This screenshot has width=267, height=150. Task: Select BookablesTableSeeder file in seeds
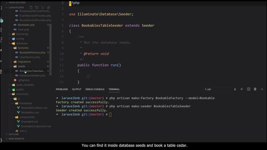click(x=32, y=71)
